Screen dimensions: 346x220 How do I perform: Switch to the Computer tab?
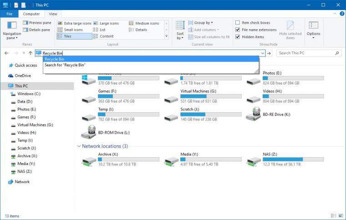pos(31,14)
